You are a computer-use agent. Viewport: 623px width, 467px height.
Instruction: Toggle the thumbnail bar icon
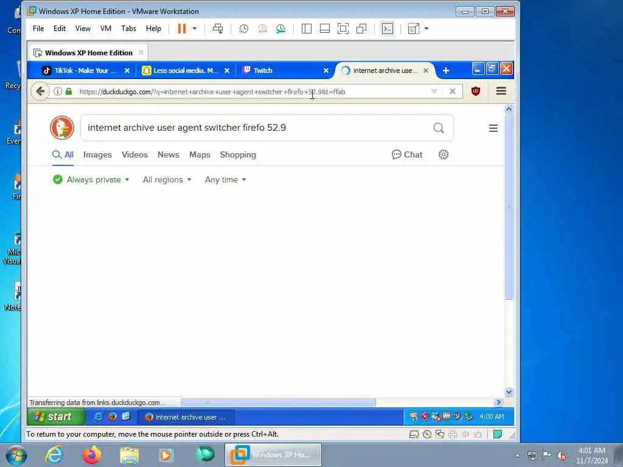[x=325, y=29]
